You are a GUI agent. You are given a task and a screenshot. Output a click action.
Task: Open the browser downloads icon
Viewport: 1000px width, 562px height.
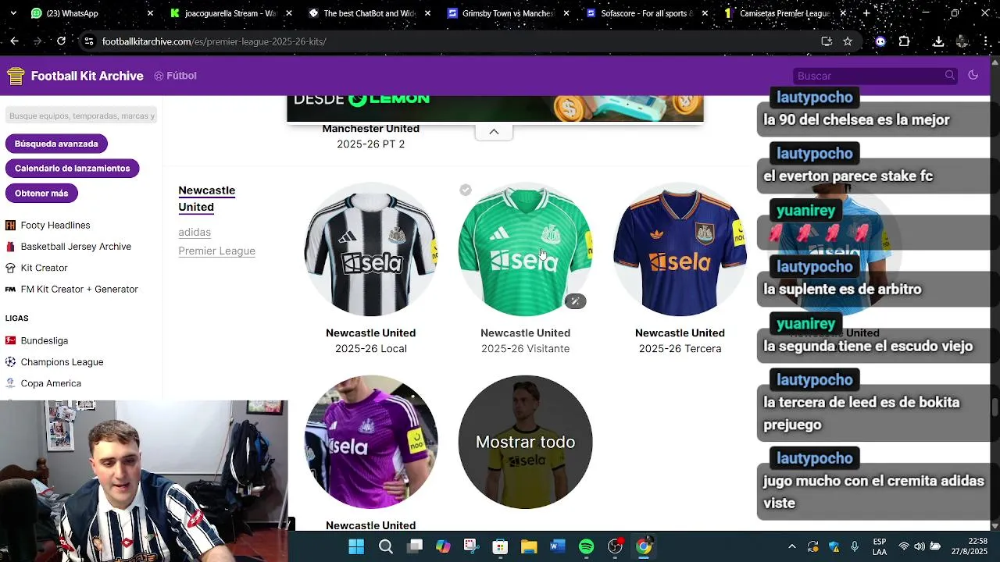point(938,41)
